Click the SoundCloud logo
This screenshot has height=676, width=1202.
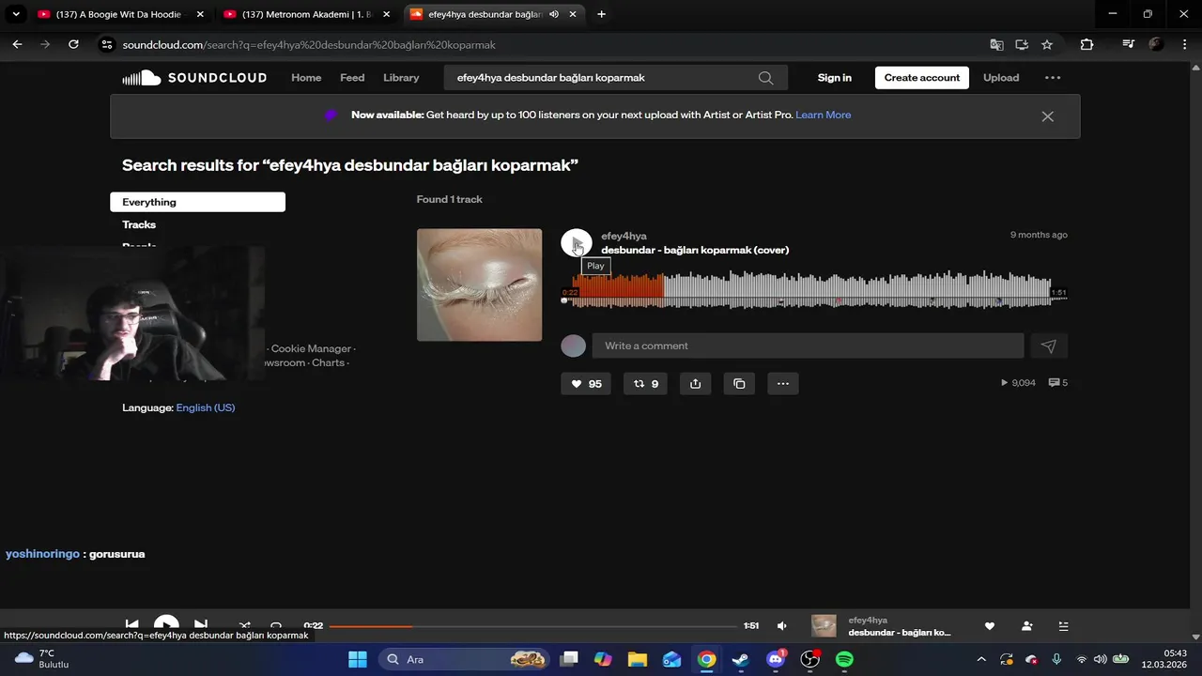pos(194,78)
